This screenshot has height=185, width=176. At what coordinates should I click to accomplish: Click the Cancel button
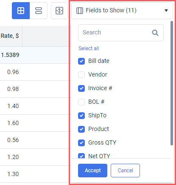(125, 171)
